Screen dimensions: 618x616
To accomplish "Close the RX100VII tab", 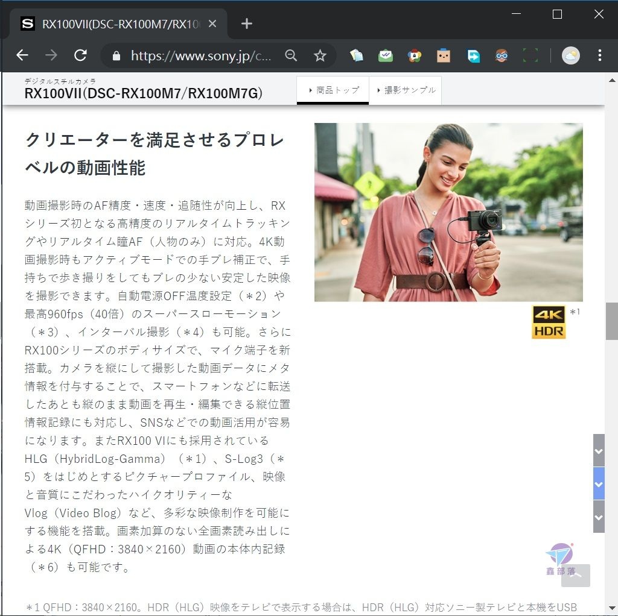I will tap(212, 24).
